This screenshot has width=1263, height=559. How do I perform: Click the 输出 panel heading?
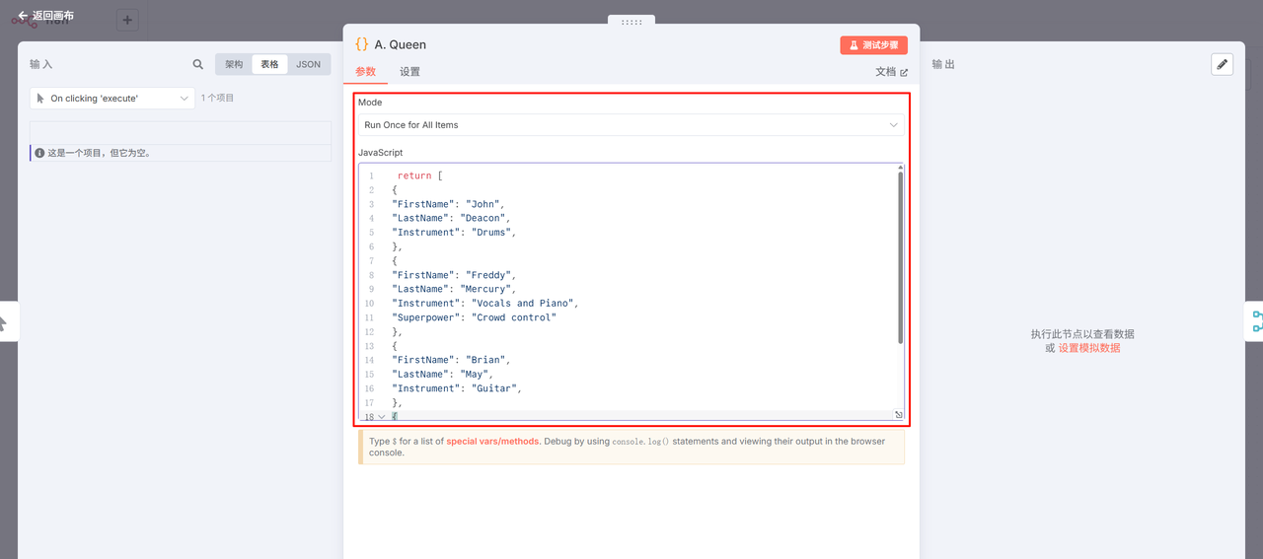pos(943,64)
